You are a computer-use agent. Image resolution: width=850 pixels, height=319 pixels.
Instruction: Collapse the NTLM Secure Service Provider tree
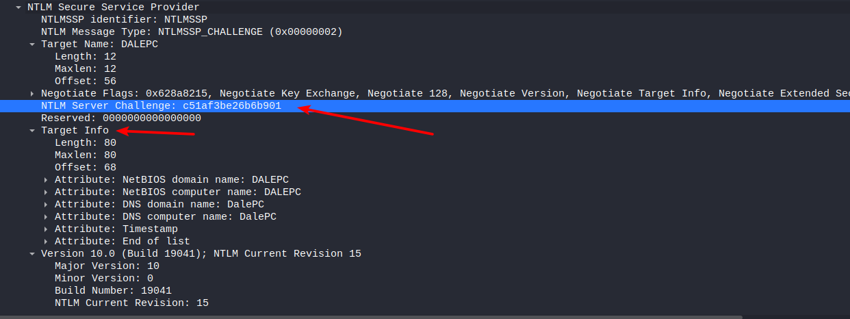(x=18, y=8)
